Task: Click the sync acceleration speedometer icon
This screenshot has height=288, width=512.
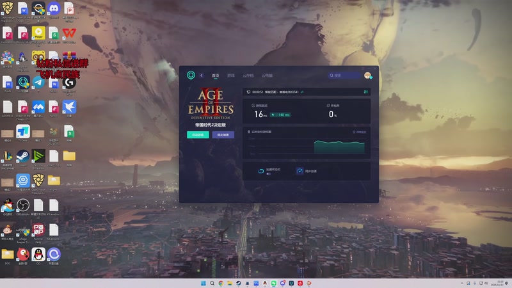Action: 300,171
